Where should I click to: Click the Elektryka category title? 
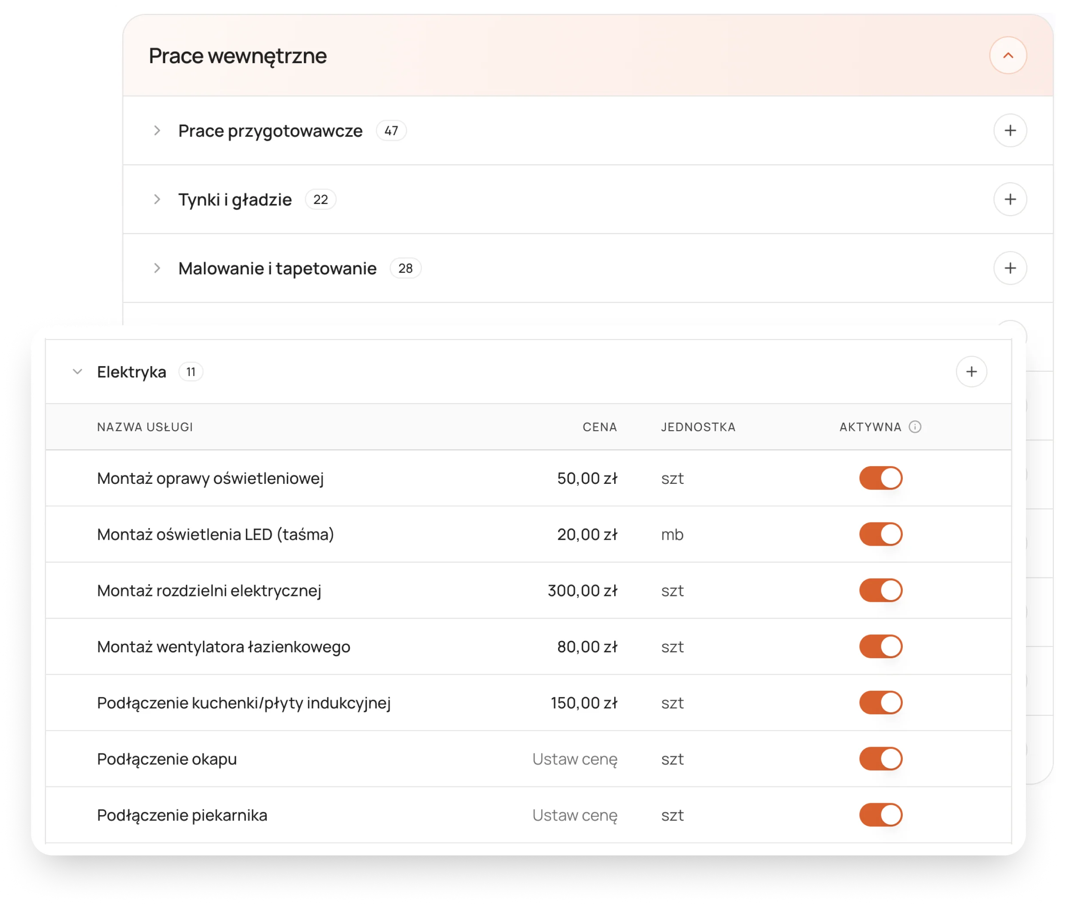(x=131, y=372)
